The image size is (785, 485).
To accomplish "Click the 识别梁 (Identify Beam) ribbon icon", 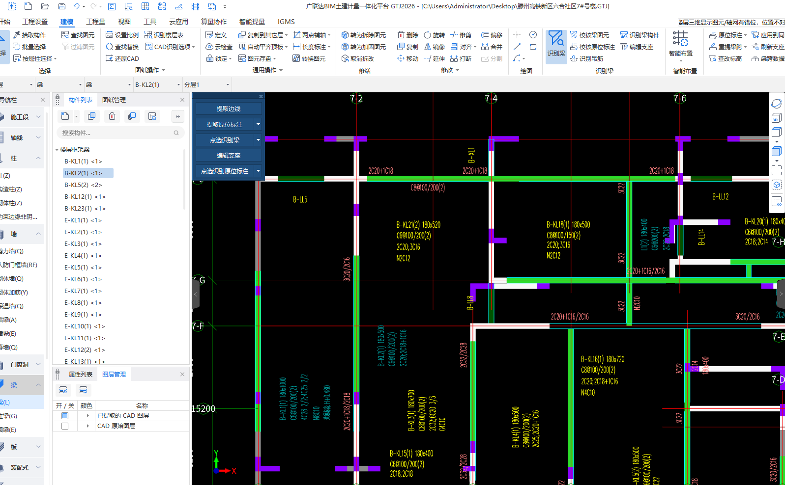I will pos(556,43).
